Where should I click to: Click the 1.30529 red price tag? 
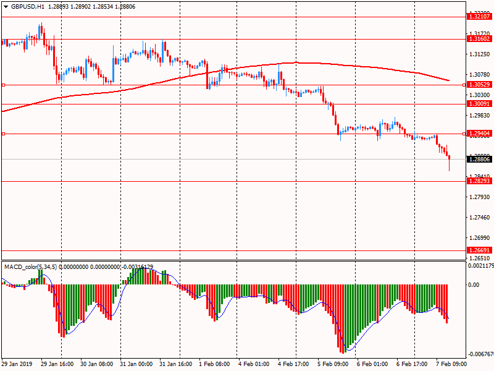click(x=479, y=85)
